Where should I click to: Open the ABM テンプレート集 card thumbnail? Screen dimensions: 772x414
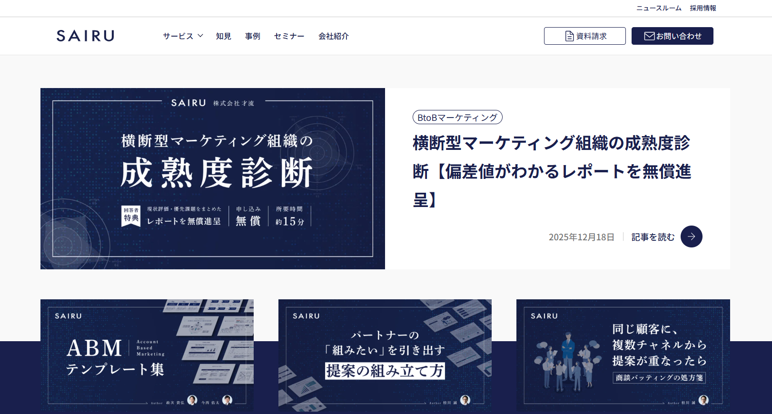coord(147,355)
